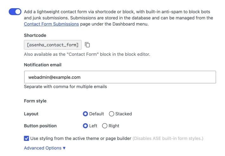The height and width of the screenshot is (156, 225).
Task: Select the Default layout radio button
Action: coord(85,114)
